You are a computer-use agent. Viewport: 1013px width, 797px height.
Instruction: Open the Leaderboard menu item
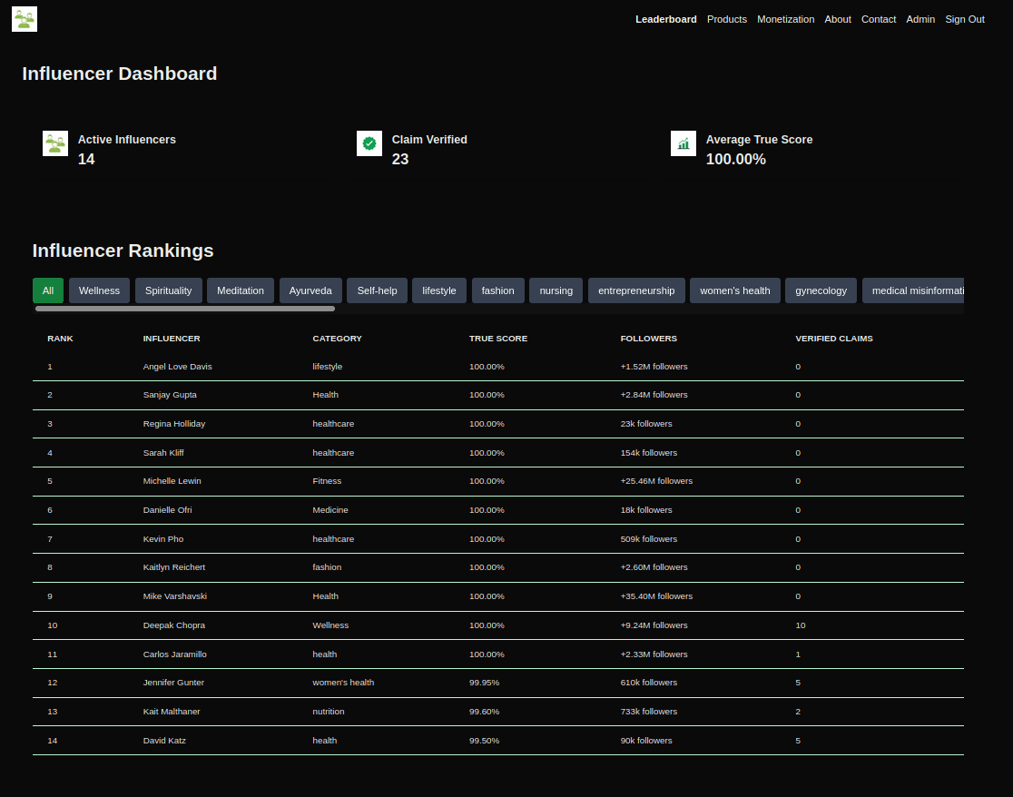pos(665,19)
